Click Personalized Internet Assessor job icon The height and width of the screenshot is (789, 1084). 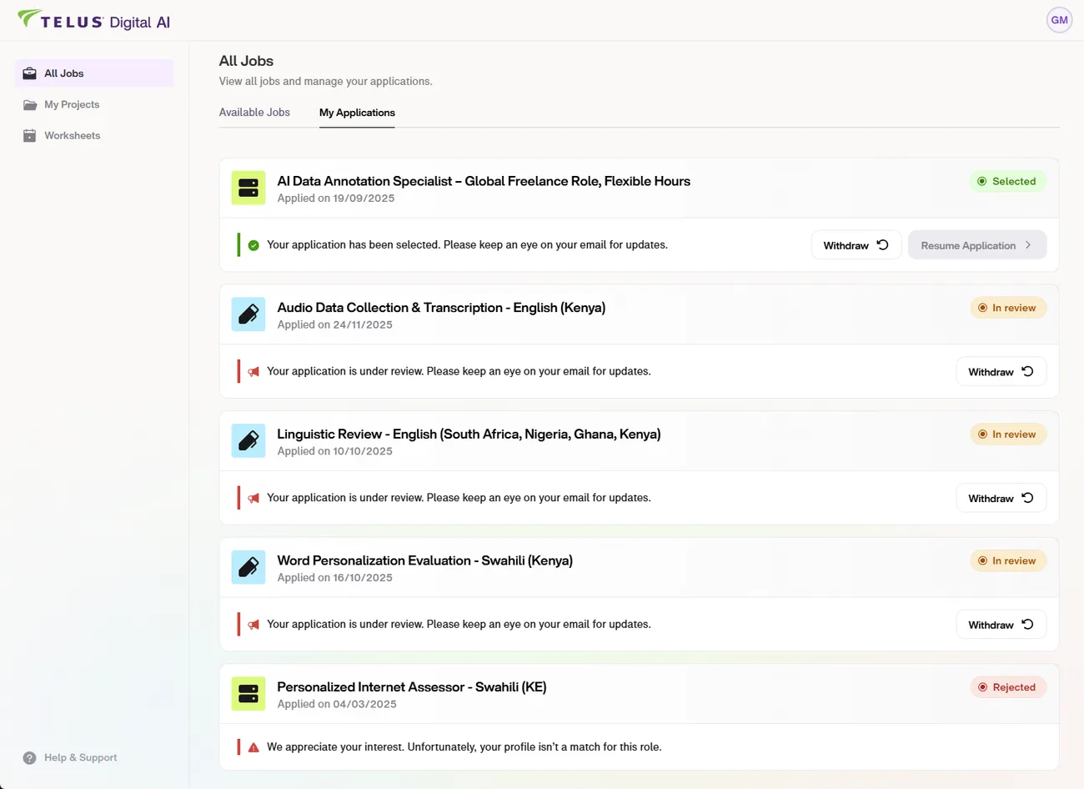coord(248,694)
